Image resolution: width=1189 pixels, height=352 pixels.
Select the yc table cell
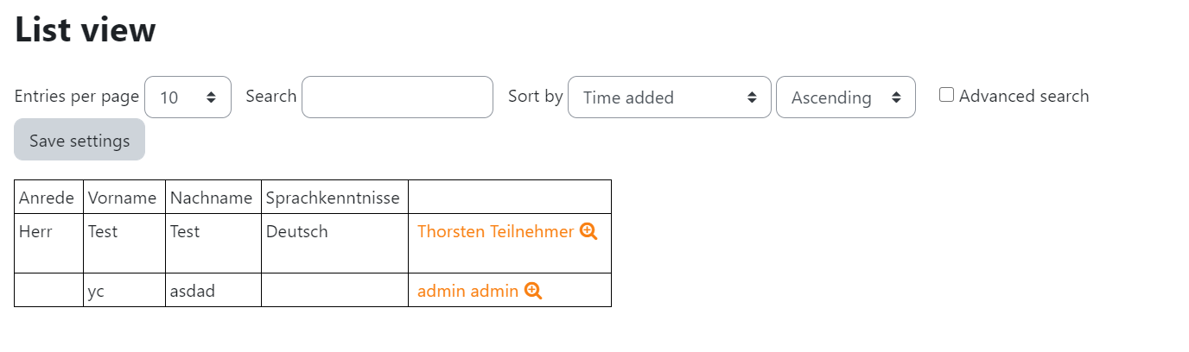click(124, 290)
